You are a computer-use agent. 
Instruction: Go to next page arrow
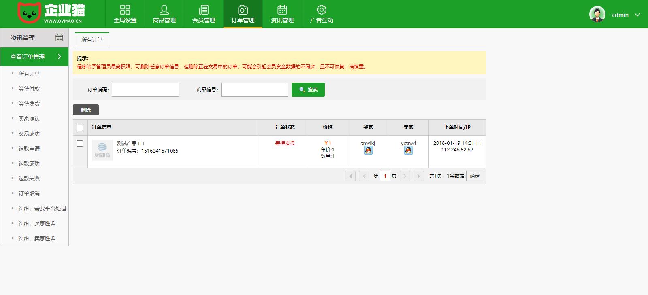pos(405,176)
